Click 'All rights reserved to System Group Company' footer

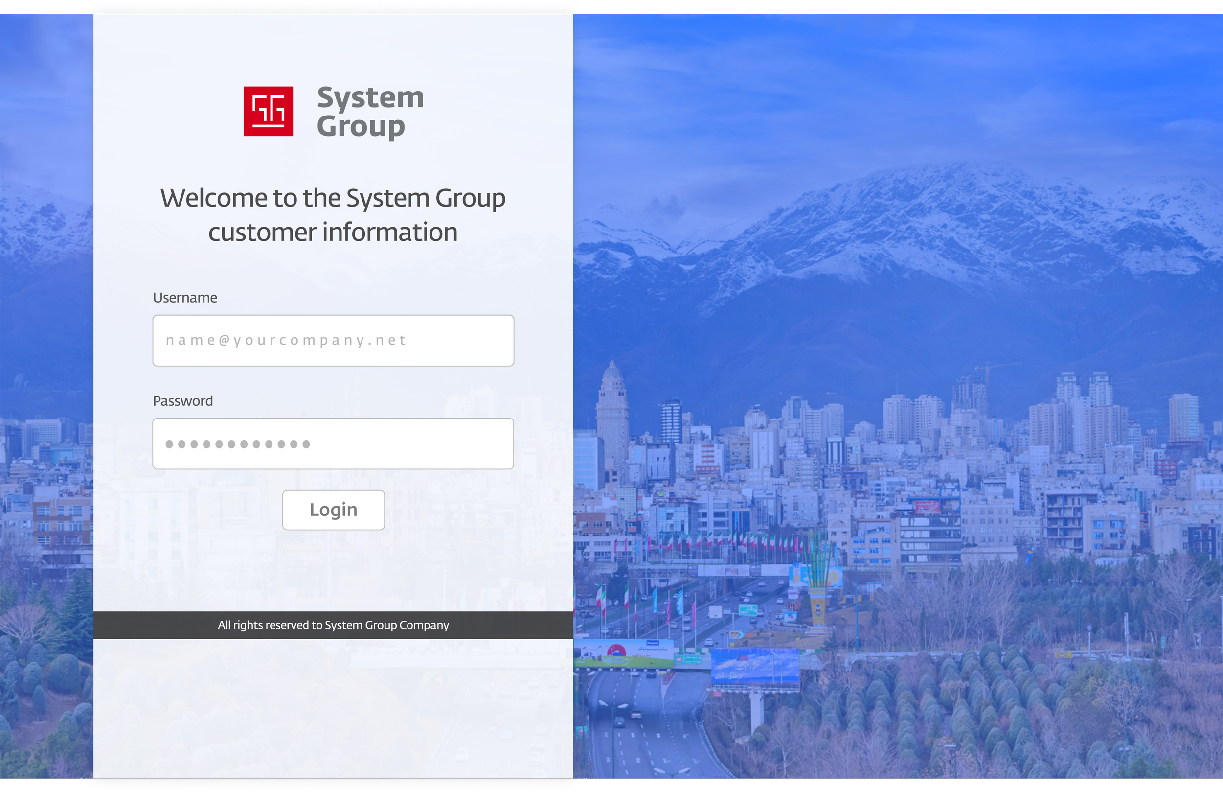(333, 625)
